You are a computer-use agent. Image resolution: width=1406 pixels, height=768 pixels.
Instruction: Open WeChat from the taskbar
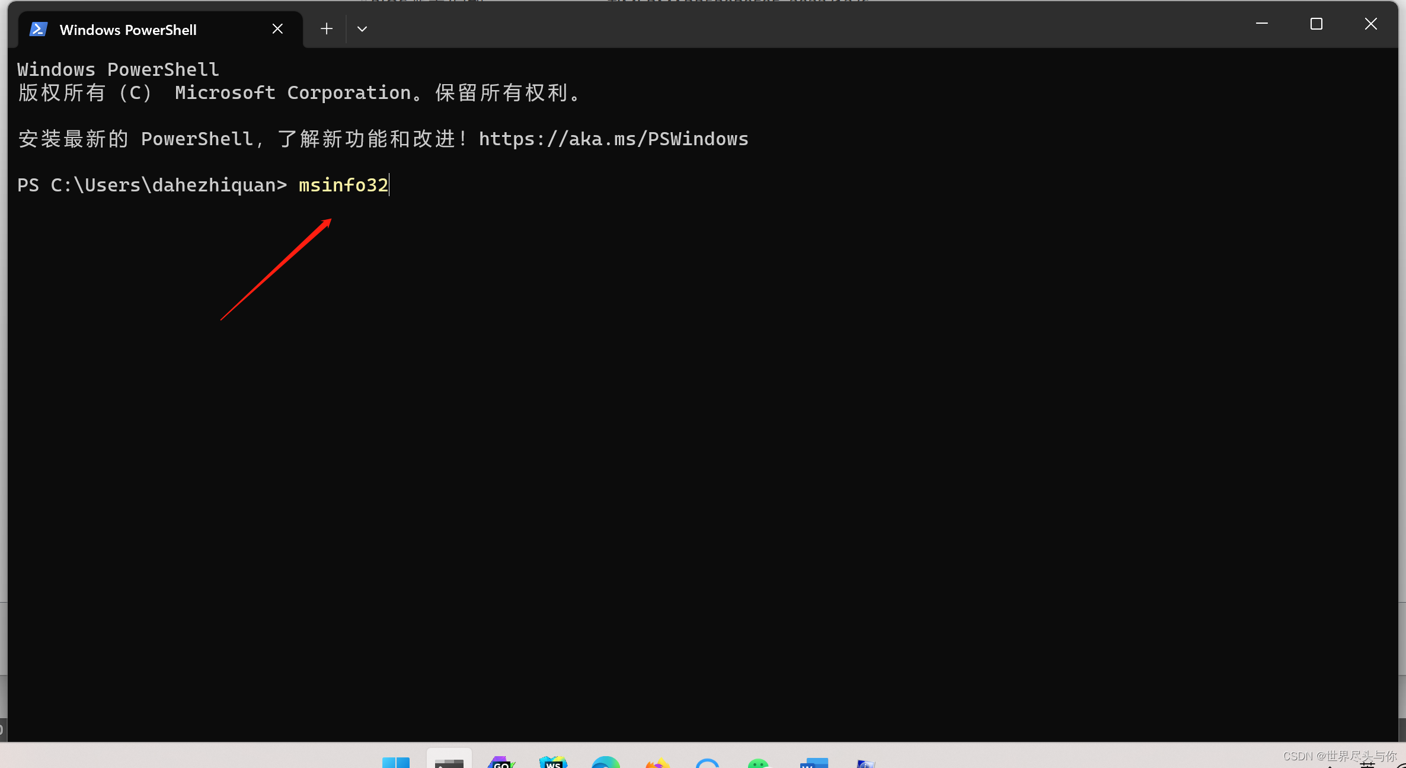click(x=759, y=762)
